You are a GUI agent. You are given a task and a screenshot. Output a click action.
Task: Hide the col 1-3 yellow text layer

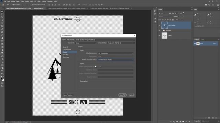159,25
